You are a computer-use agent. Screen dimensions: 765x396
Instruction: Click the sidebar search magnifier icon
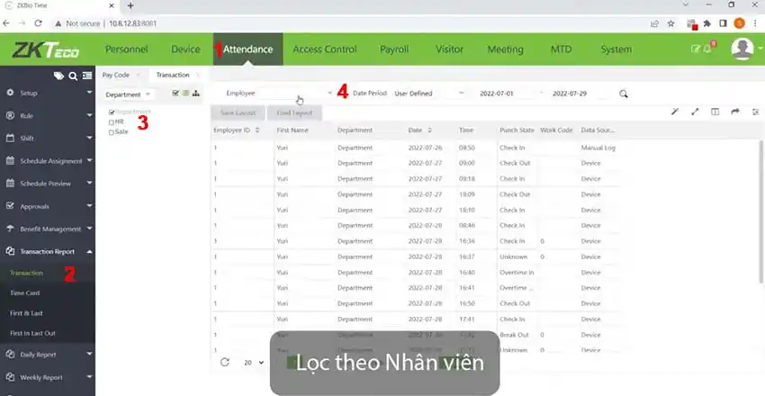coord(73,76)
